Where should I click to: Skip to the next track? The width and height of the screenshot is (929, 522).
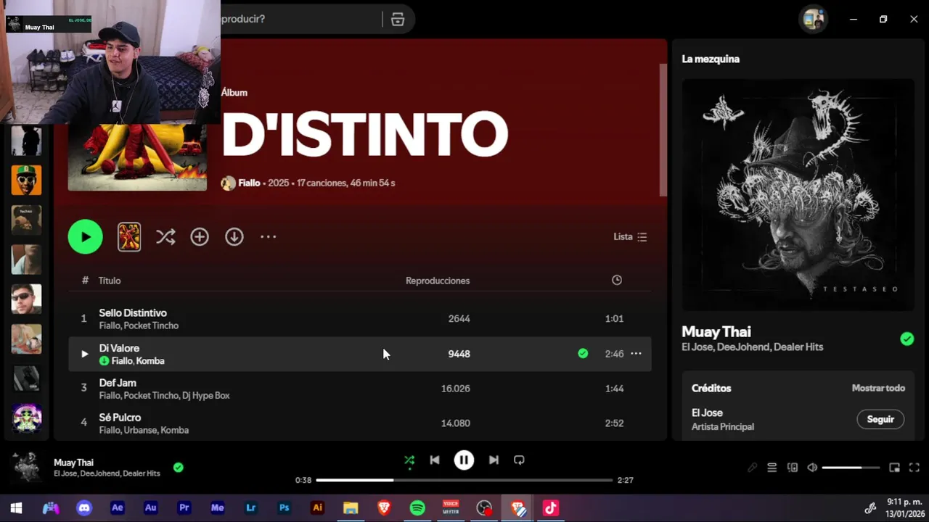point(494,460)
